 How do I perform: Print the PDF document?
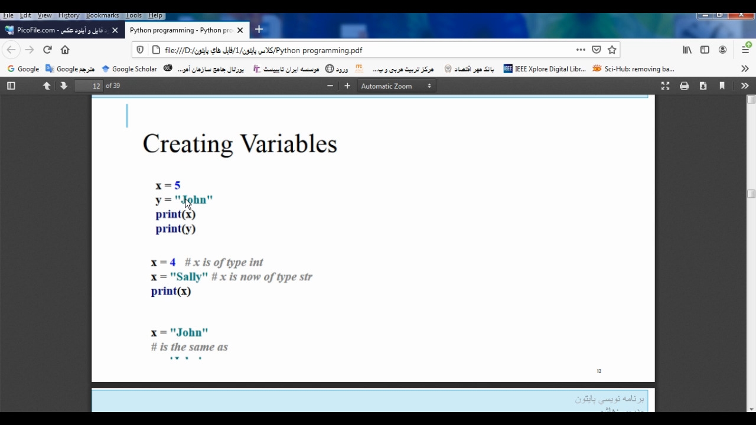(x=684, y=86)
